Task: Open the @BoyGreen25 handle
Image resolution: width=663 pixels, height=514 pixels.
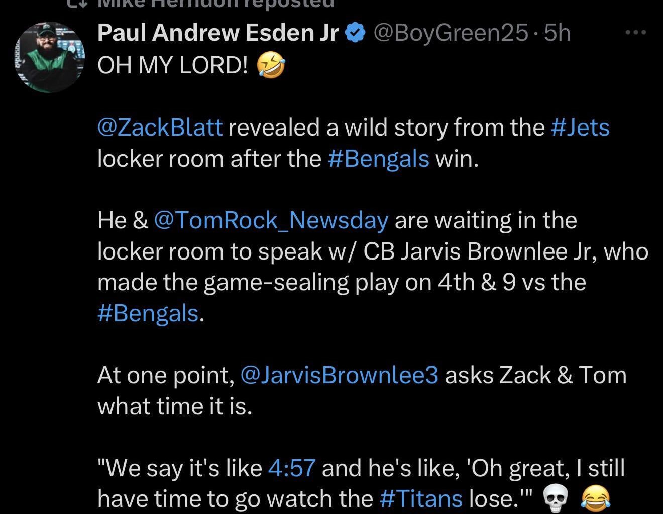Action: pyautogui.click(x=450, y=33)
